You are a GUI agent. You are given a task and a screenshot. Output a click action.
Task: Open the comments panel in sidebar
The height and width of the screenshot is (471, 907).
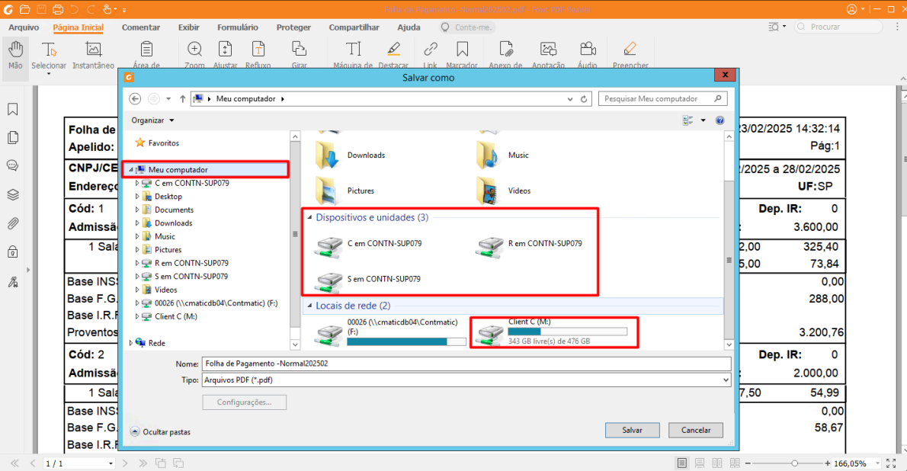point(13,166)
